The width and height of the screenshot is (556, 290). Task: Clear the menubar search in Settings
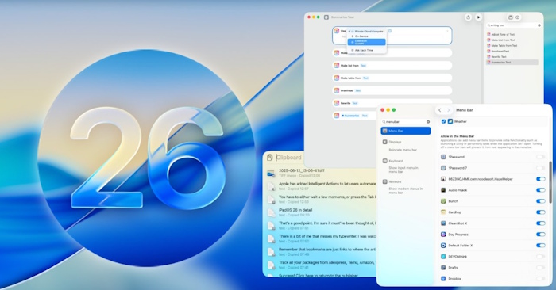click(x=428, y=122)
